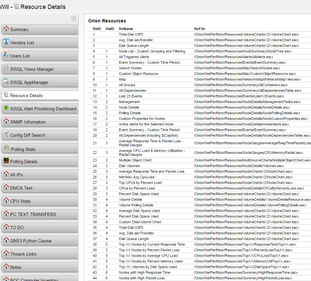The height and width of the screenshot is (281, 311).
Task: Click the Users List people icon
Action: coord(6,55)
